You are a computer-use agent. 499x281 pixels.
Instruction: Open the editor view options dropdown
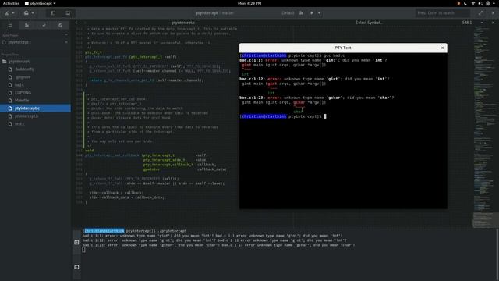(482, 23)
